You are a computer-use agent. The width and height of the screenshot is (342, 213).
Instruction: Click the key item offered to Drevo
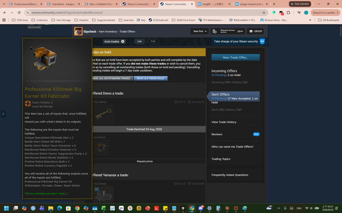click(x=104, y=114)
